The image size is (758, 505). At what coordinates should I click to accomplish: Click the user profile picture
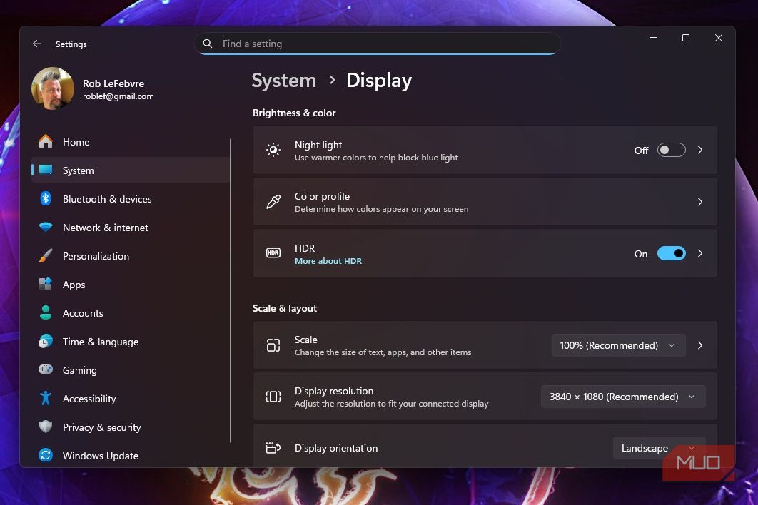tap(53, 89)
